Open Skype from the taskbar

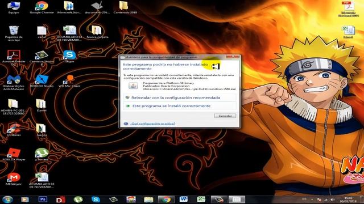96,199
